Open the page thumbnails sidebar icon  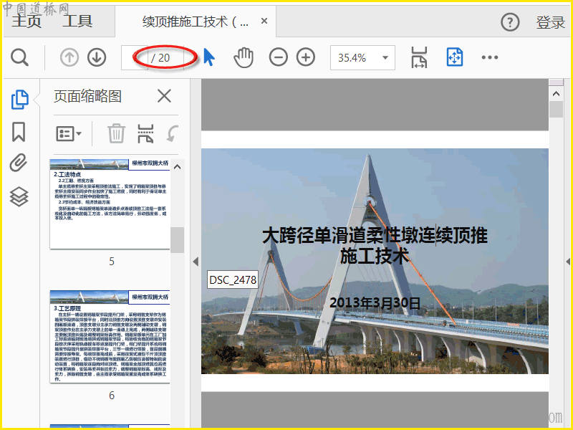coord(20,100)
